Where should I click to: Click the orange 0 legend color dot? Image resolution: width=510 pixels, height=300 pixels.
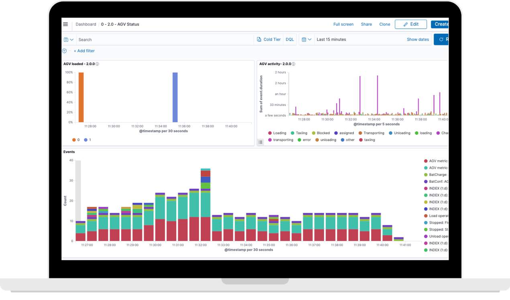[74, 140]
